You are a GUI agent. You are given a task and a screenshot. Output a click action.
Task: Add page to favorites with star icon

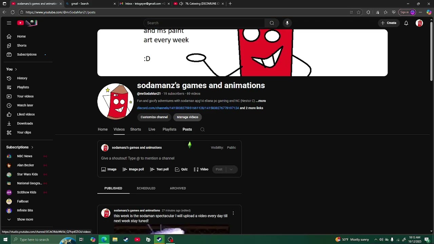358,12
